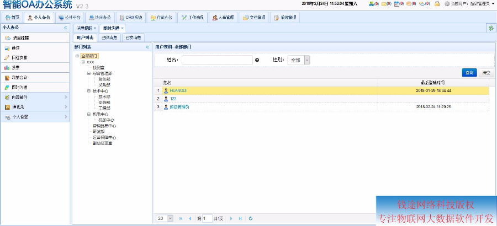Open the 人事管理 tab
The height and width of the screenshot is (226, 497).
223,18
